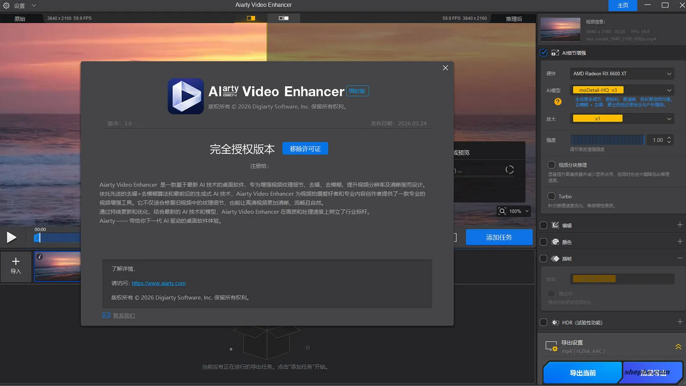686x386 pixels.
Task: Open the 硬件 hardware dropdown
Action: [x=621, y=73]
